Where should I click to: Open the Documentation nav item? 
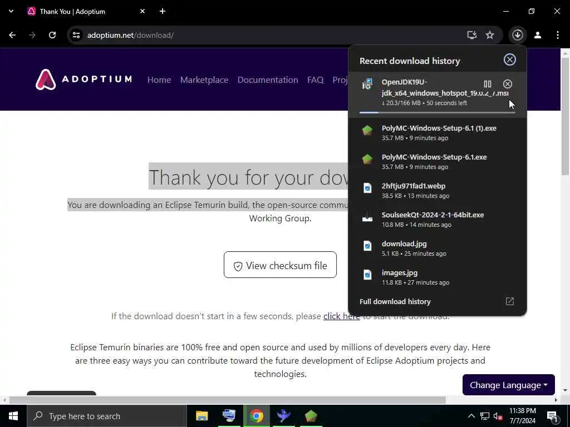268,80
